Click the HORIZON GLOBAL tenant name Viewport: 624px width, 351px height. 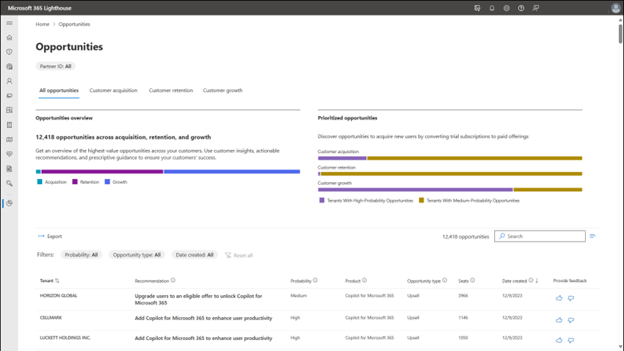[59, 296]
